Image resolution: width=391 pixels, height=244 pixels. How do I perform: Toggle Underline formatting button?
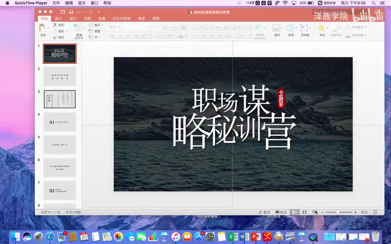(128, 35)
